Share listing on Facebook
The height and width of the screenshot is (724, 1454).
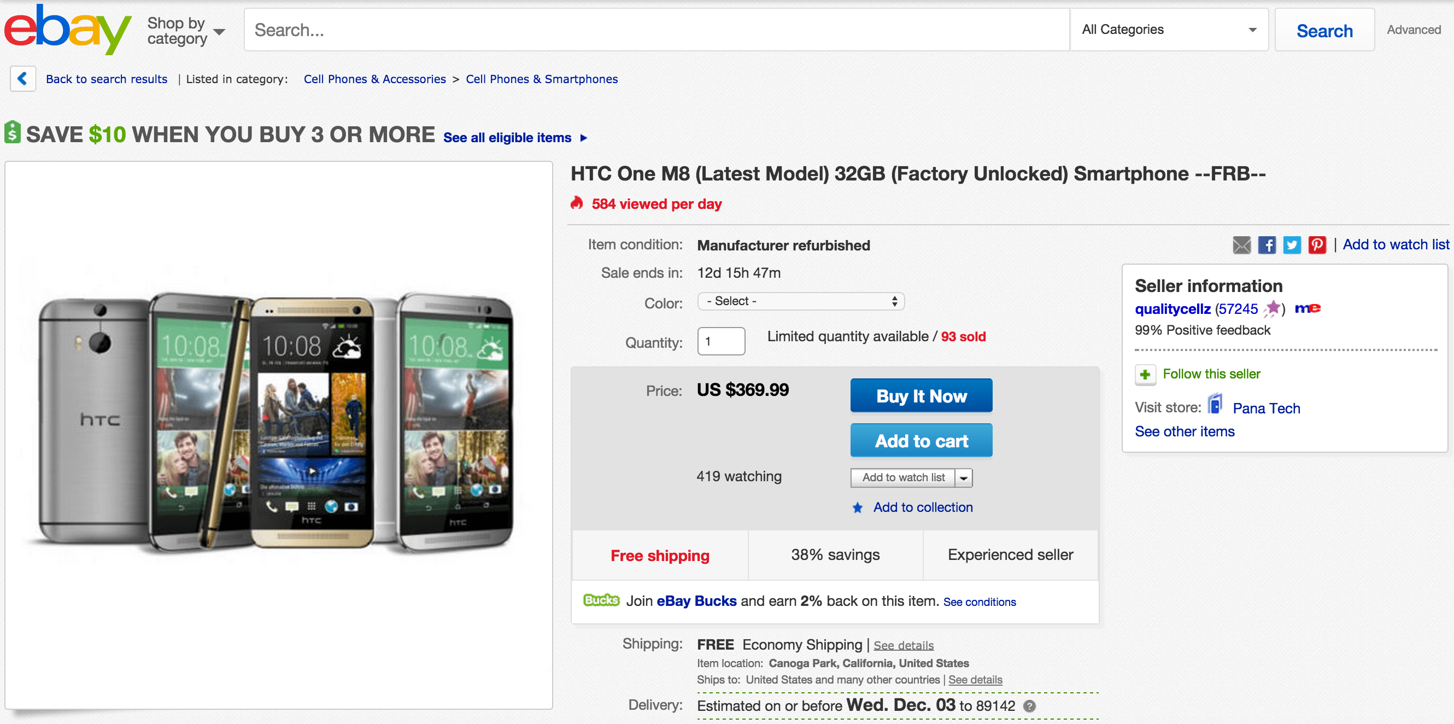point(1267,245)
